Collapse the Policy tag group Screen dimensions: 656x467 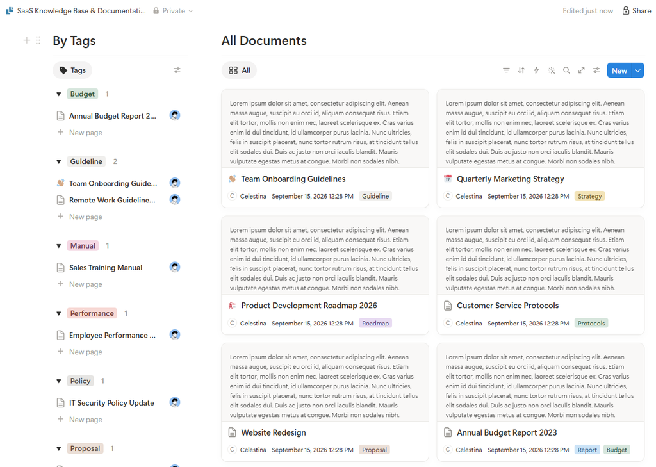click(59, 381)
